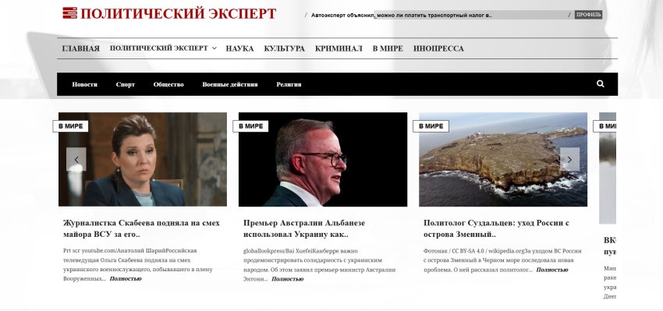This screenshot has width=663, height=311.
Task: Click Полностью under Альбанезе article
Action: tap(287, 279)
